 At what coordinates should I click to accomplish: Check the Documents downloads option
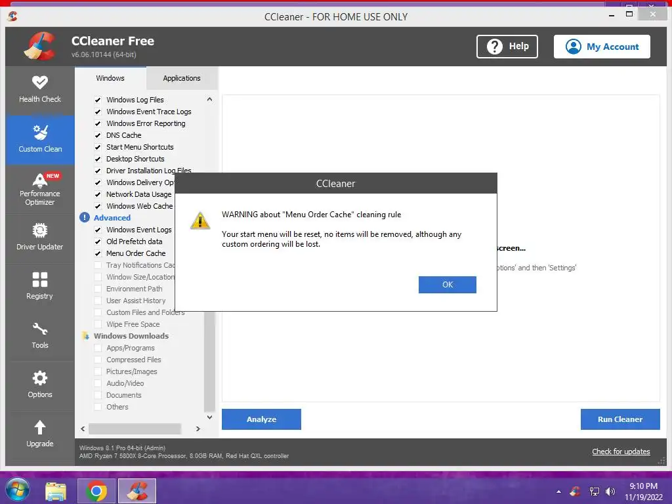point(98,395)
